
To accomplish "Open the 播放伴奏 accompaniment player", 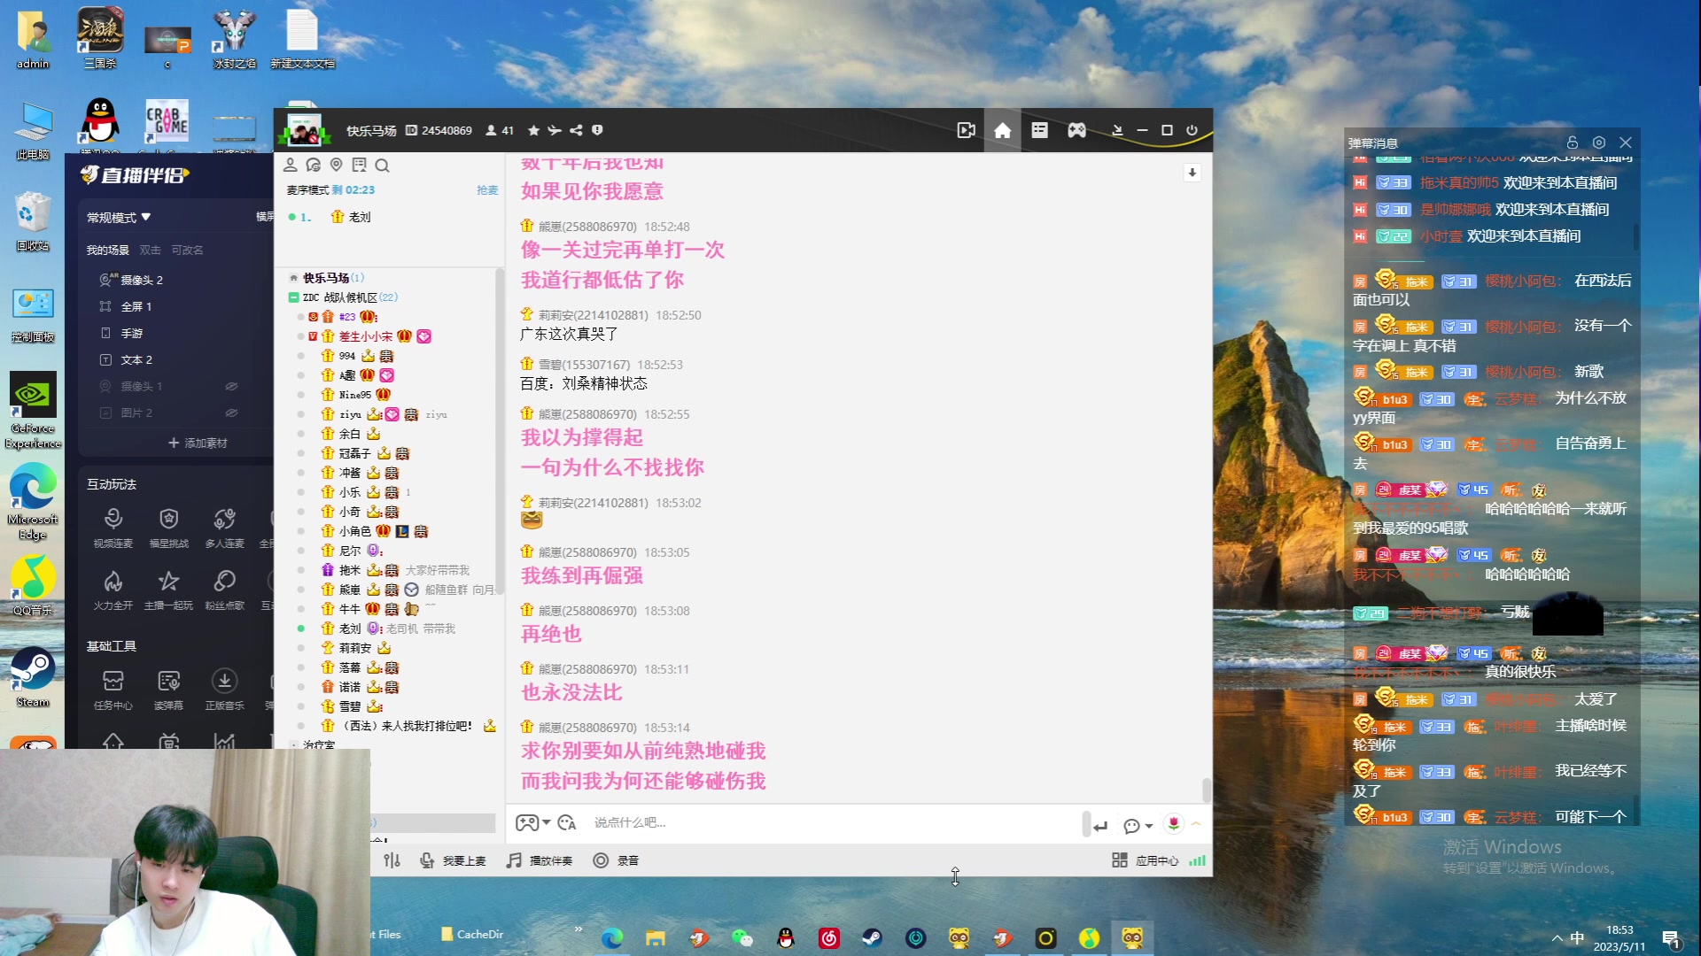I will coord(540,860).
